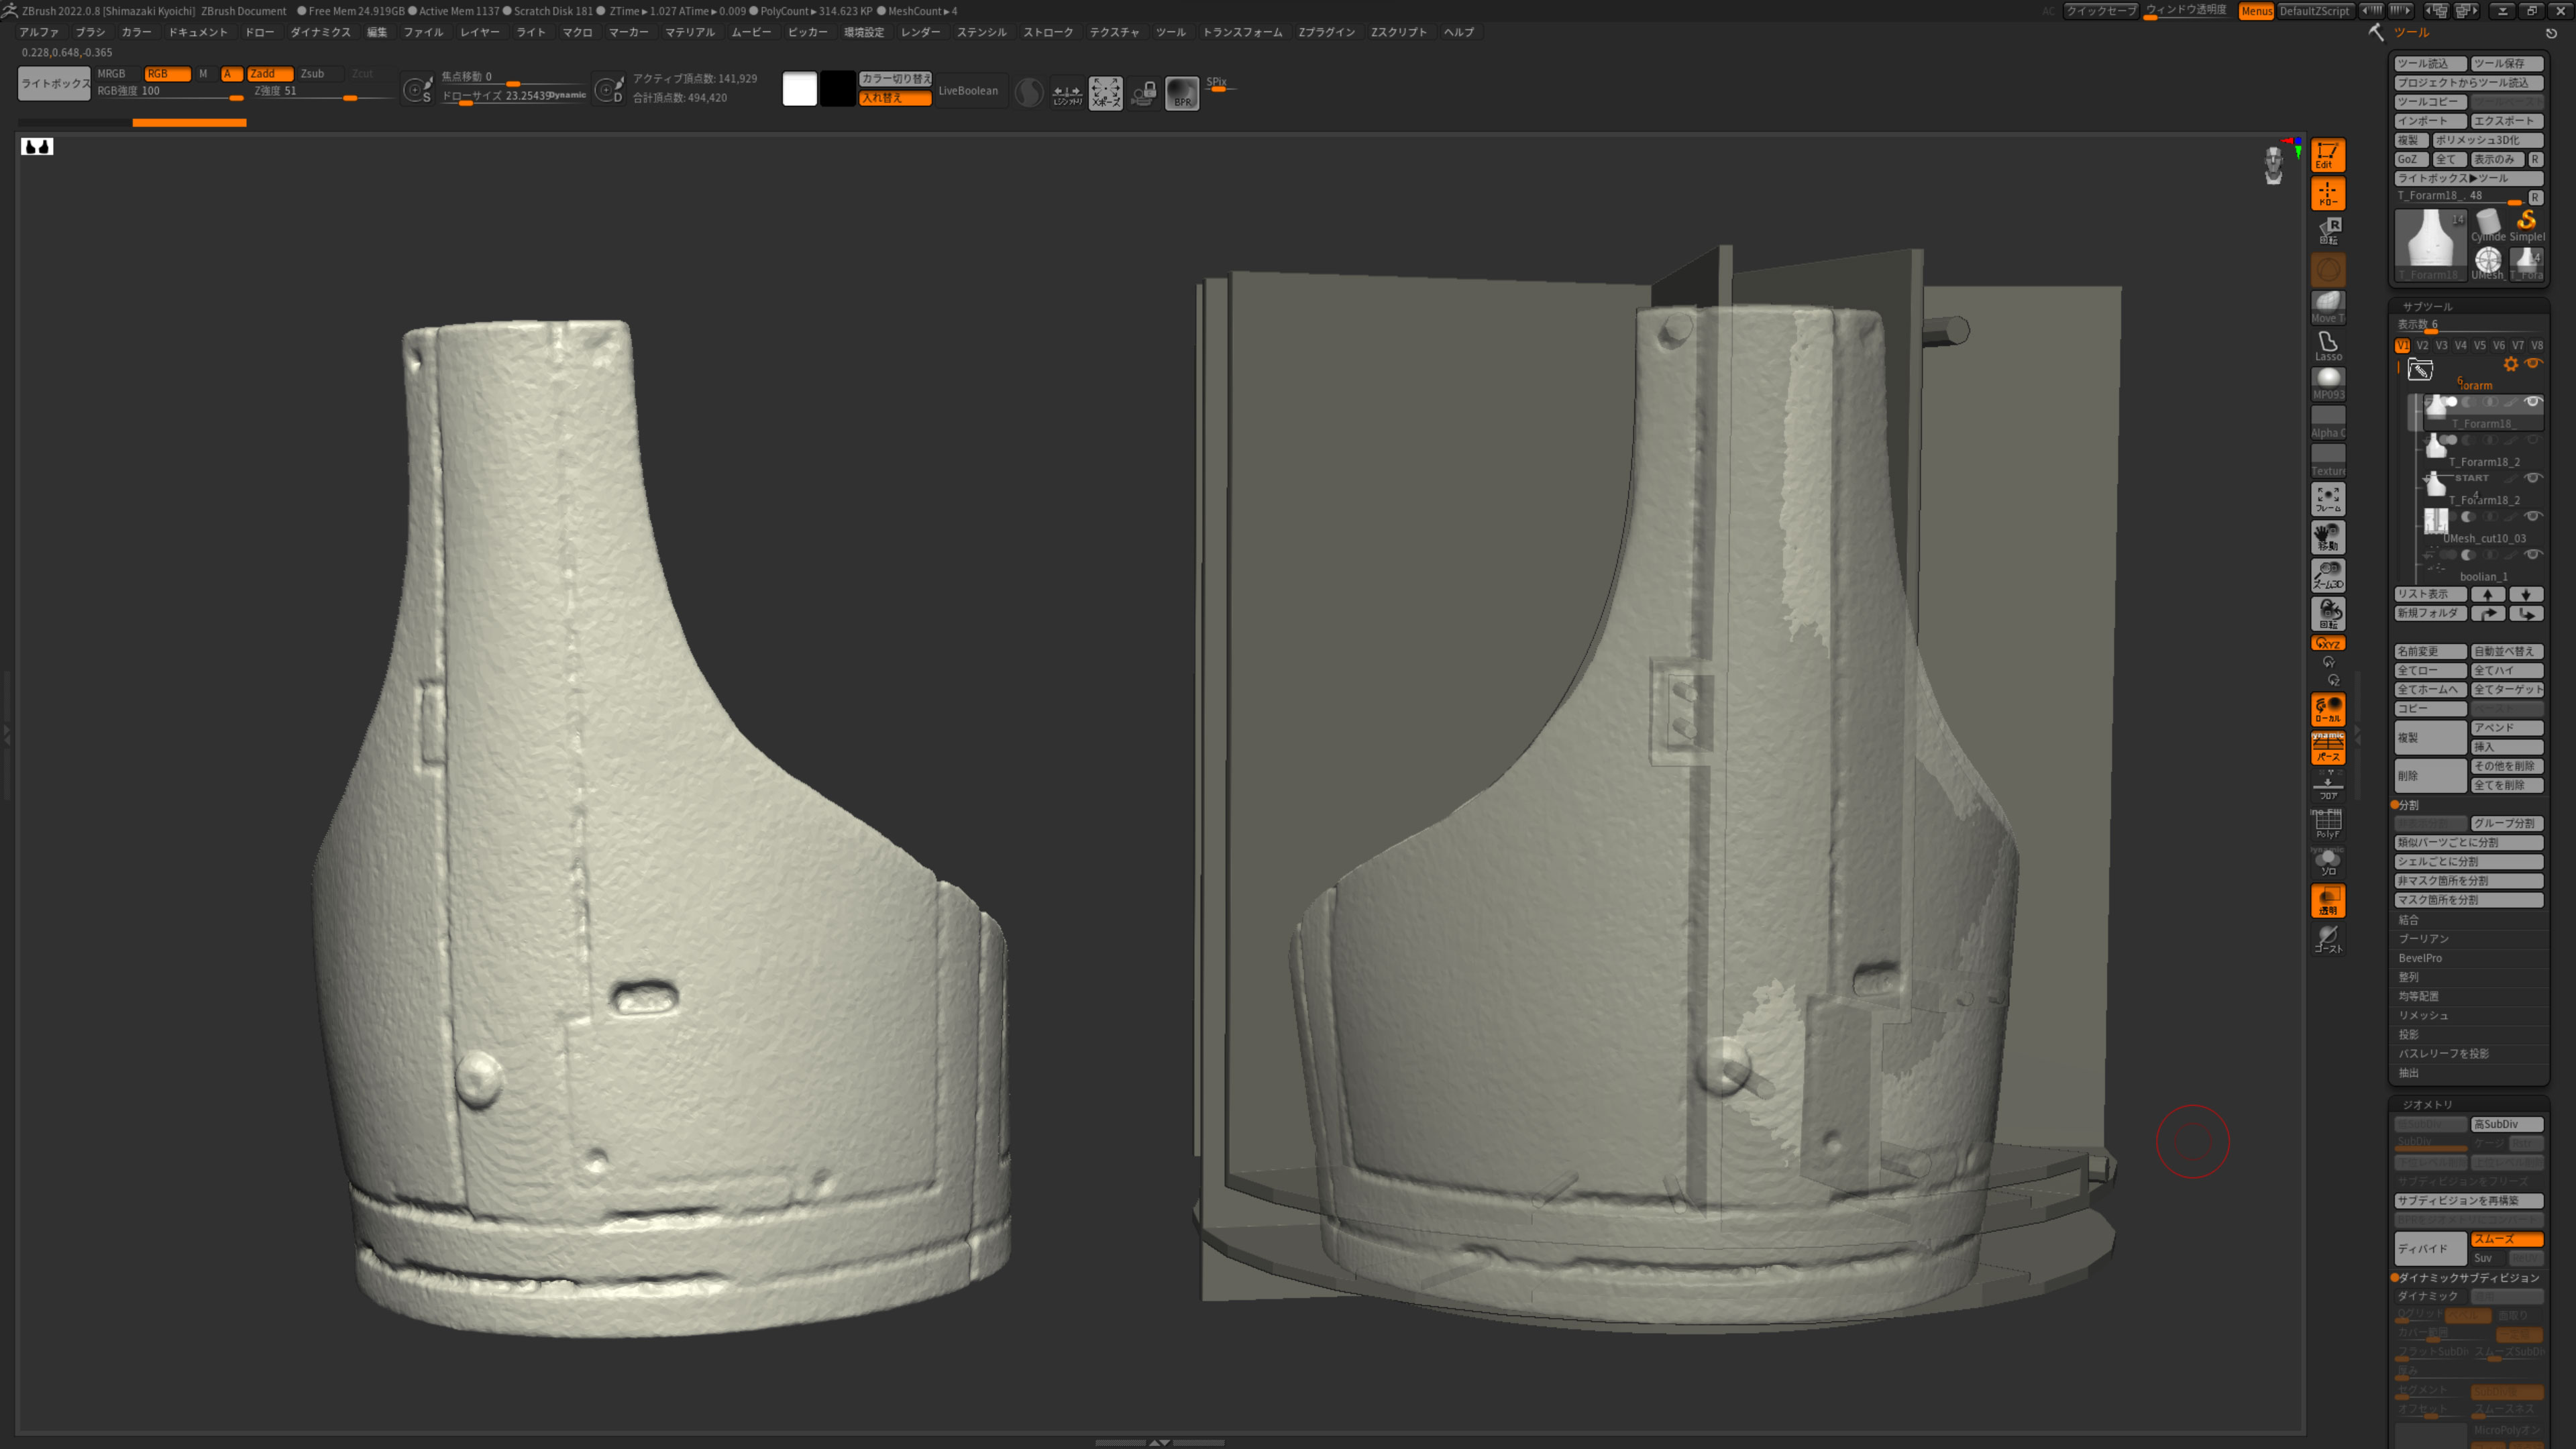Open the ヘルプ (Help) menu
Image resolution: width=2576 pixels, height=1449 pixels.
[x=1458, y=32]
